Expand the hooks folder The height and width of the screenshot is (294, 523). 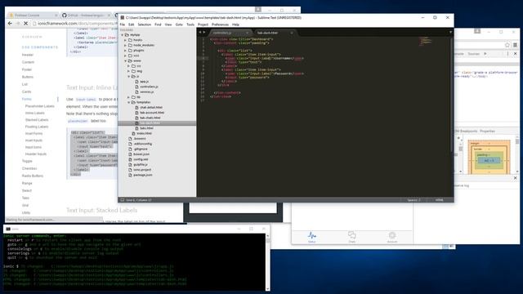point(125,40)
